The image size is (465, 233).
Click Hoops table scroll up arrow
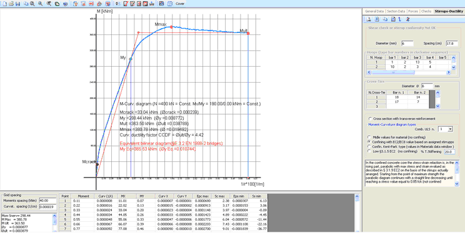[x=453, y=58]
